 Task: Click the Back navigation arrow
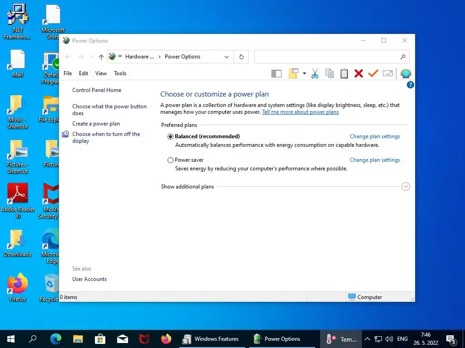click(68, 57)
